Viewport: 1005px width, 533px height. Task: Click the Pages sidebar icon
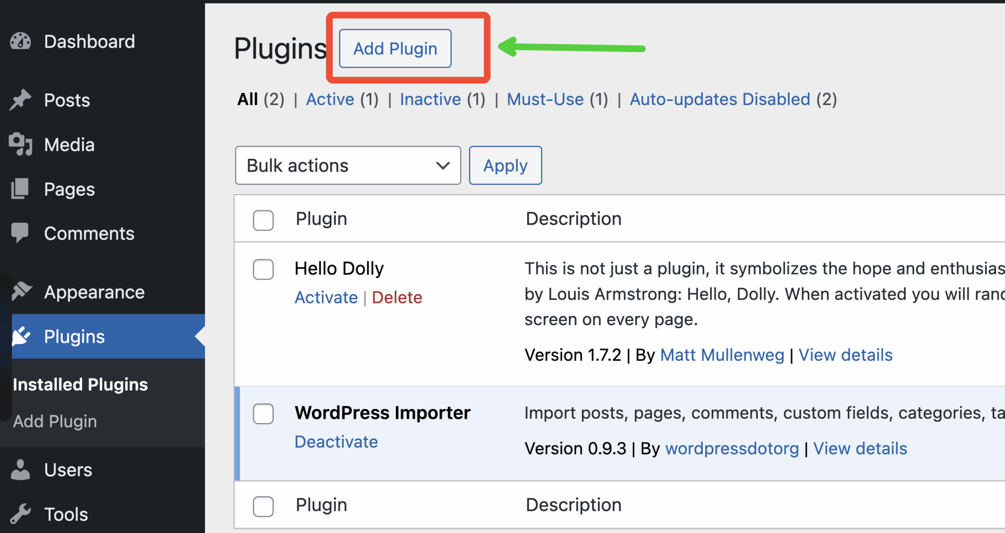click(x=21, y=189)
